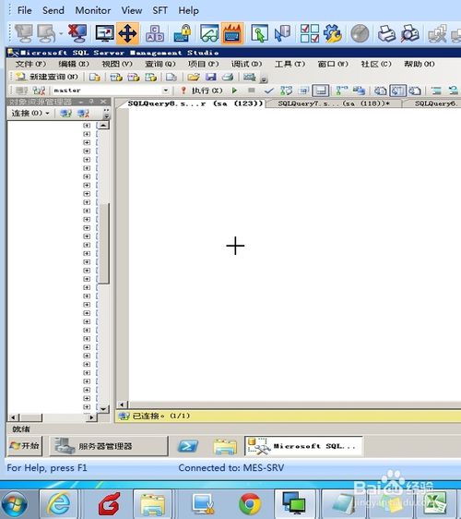Open Google Chrome from the Windows taskbar
Screen dimensions: 461x519
tap(250, 504)
